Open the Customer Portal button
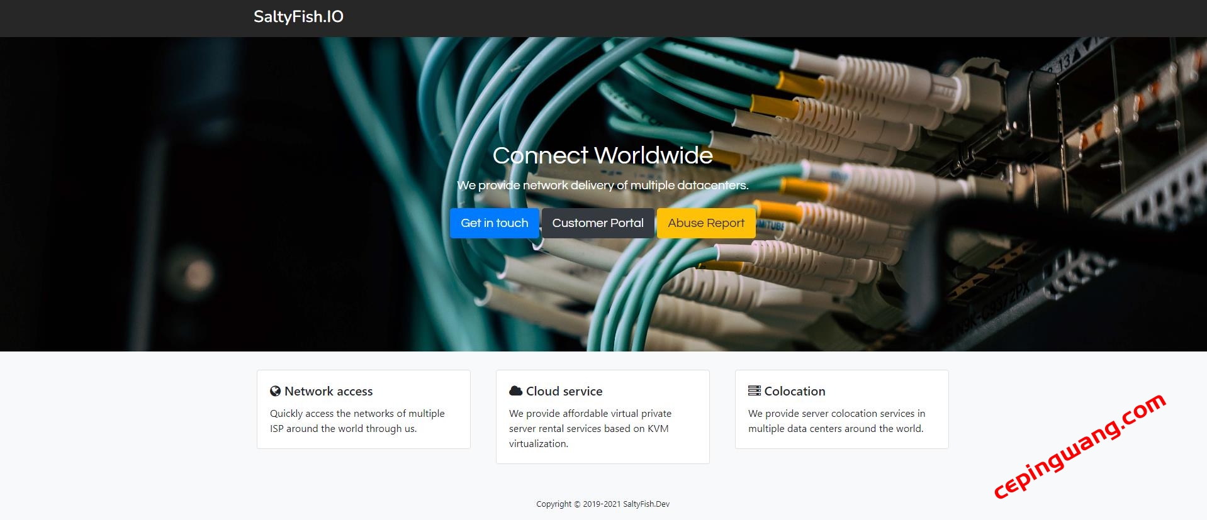 coord(597,223)
